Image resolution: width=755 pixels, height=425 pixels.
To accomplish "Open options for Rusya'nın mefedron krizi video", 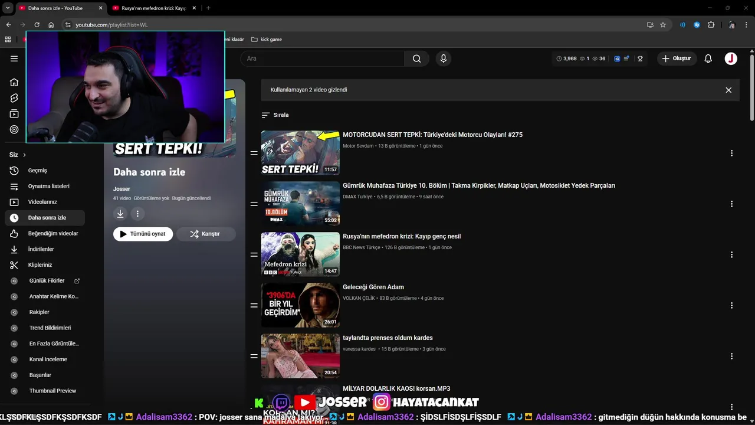I will tap(731, 254).
